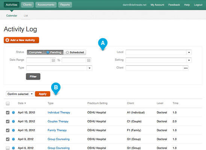Click the darin@delineate.net account email
This screenshot has width=206, height=150.
point(135,5)
